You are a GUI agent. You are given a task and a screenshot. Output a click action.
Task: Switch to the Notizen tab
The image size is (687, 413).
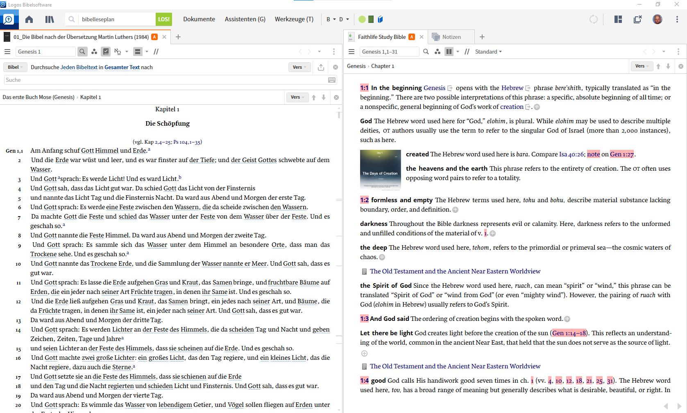pyautogui.click(x=451, y=37)
